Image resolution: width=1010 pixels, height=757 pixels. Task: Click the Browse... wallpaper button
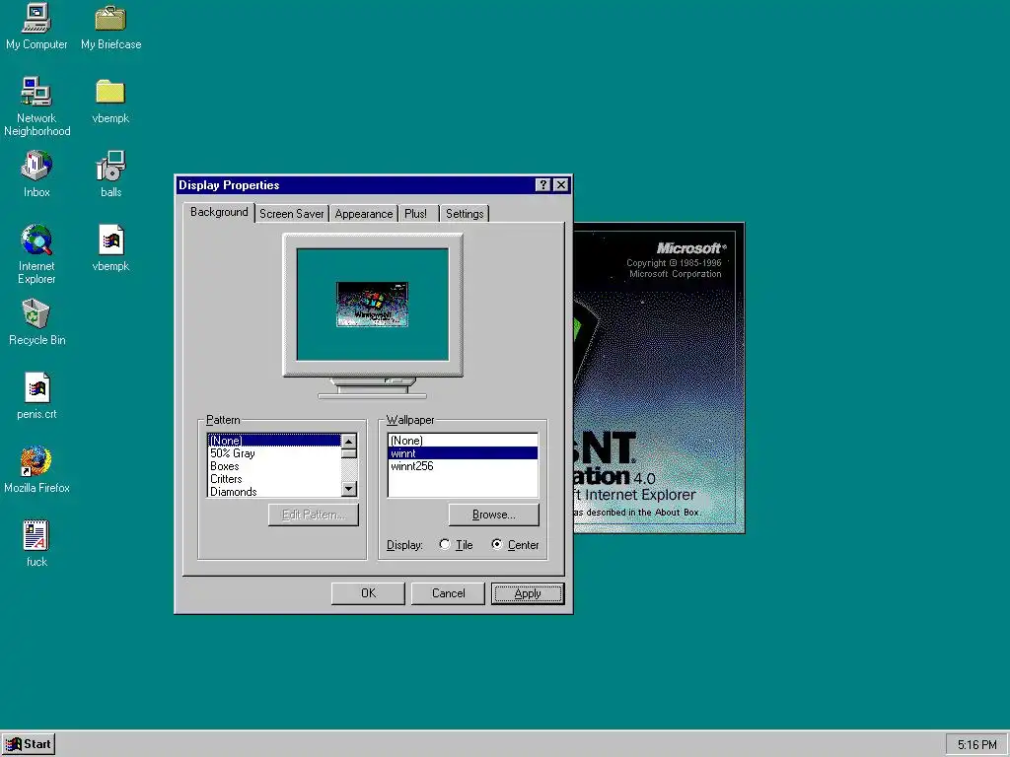pyautogui.click(x=493, y=515)
